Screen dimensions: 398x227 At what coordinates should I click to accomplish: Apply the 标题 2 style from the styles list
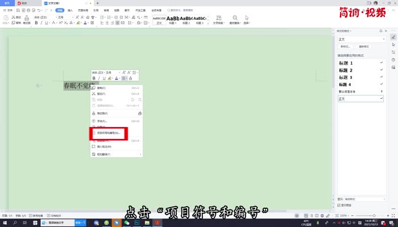click(x=350, y=70)
